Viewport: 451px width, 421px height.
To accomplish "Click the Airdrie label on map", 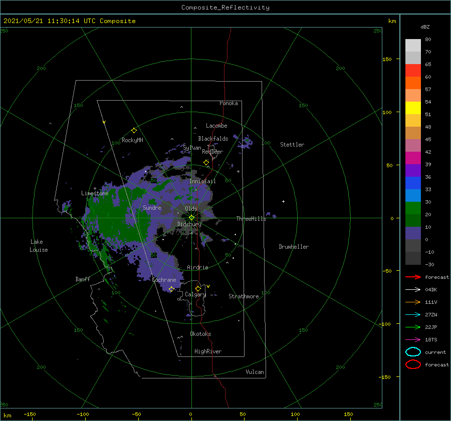I will coord(197,267).
